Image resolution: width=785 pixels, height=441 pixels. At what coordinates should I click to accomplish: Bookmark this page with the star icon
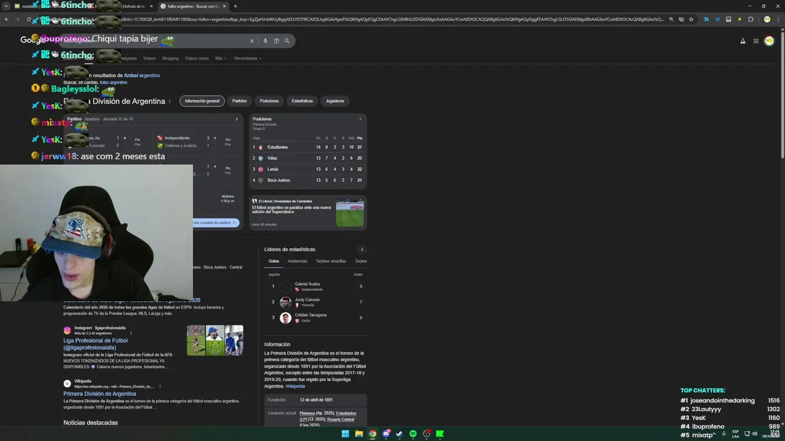pos(691,19)
